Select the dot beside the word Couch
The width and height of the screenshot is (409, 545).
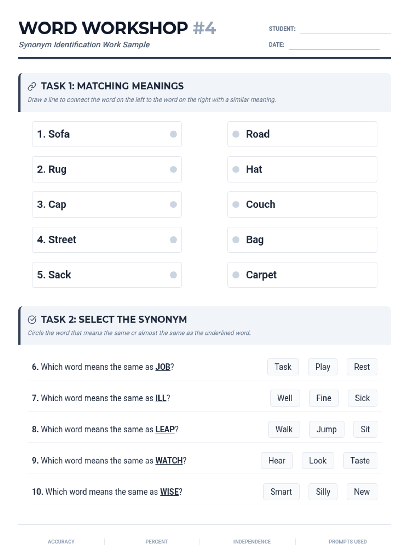click(236, 204)
